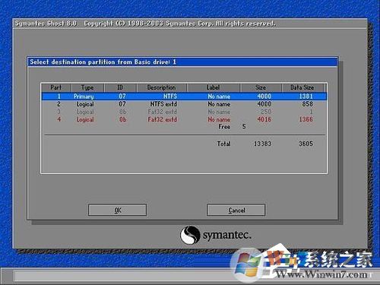Click the Label column header
Viewport: 380px width, 285px height.
point(213,87)
